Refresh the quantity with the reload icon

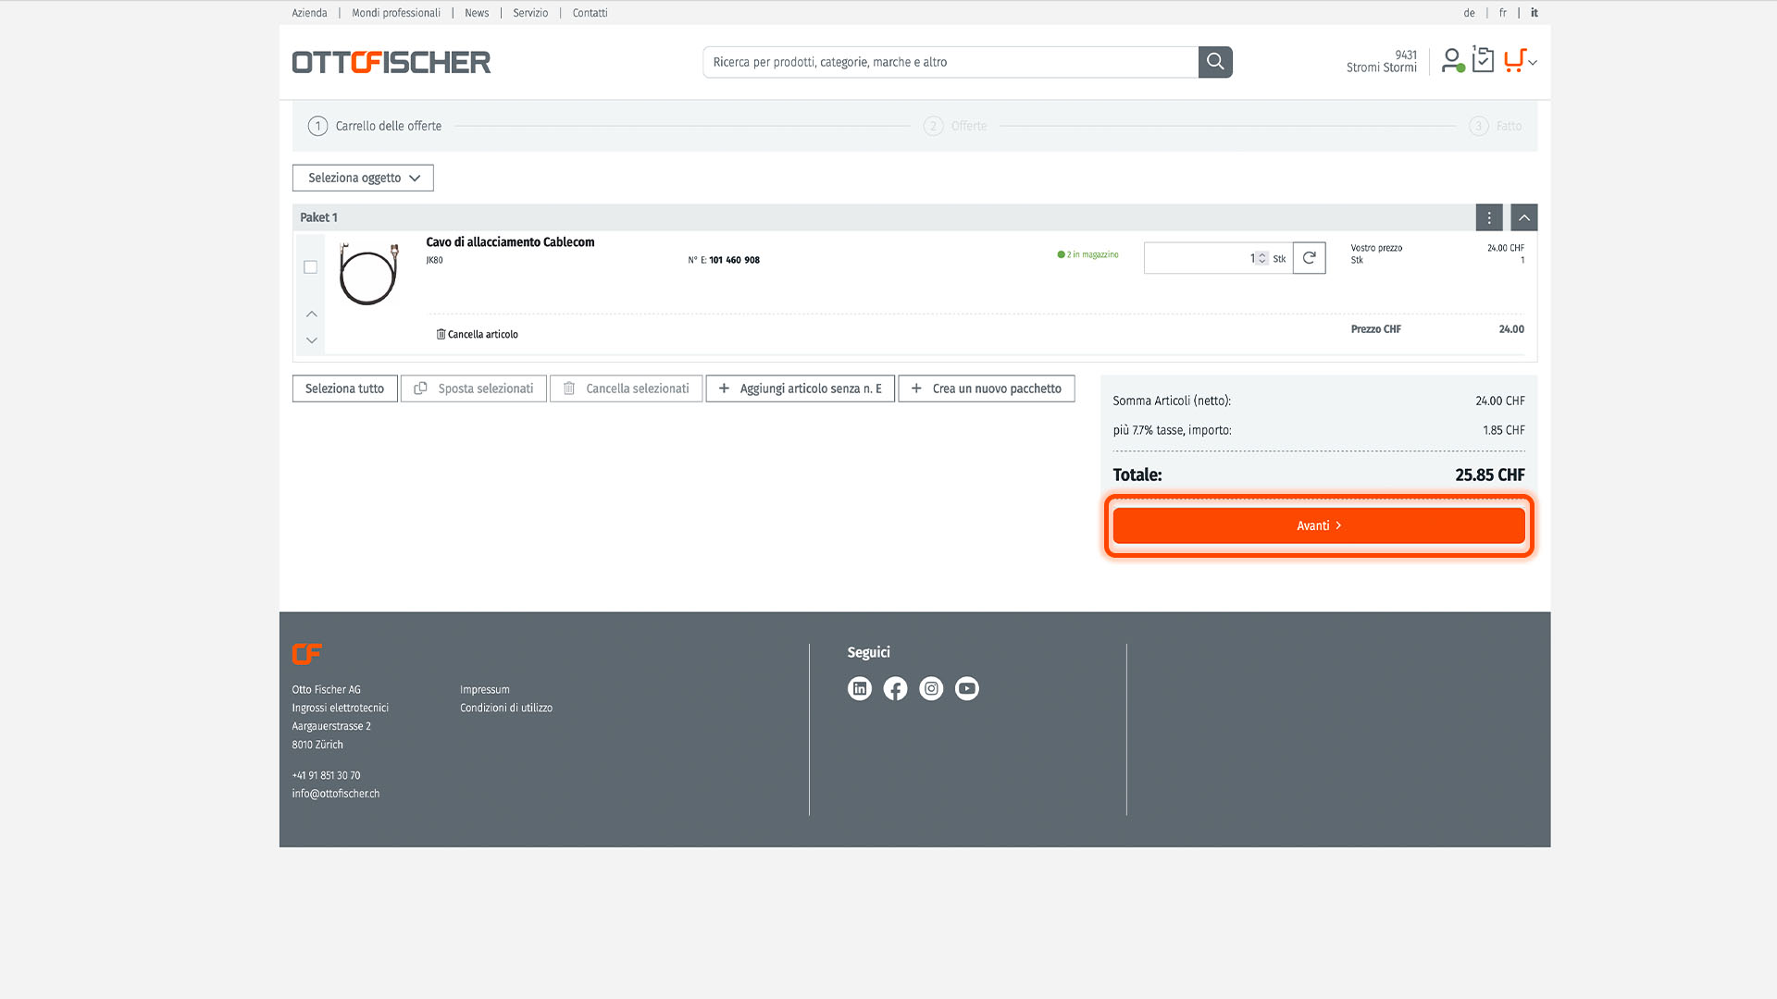(1310, 258)
